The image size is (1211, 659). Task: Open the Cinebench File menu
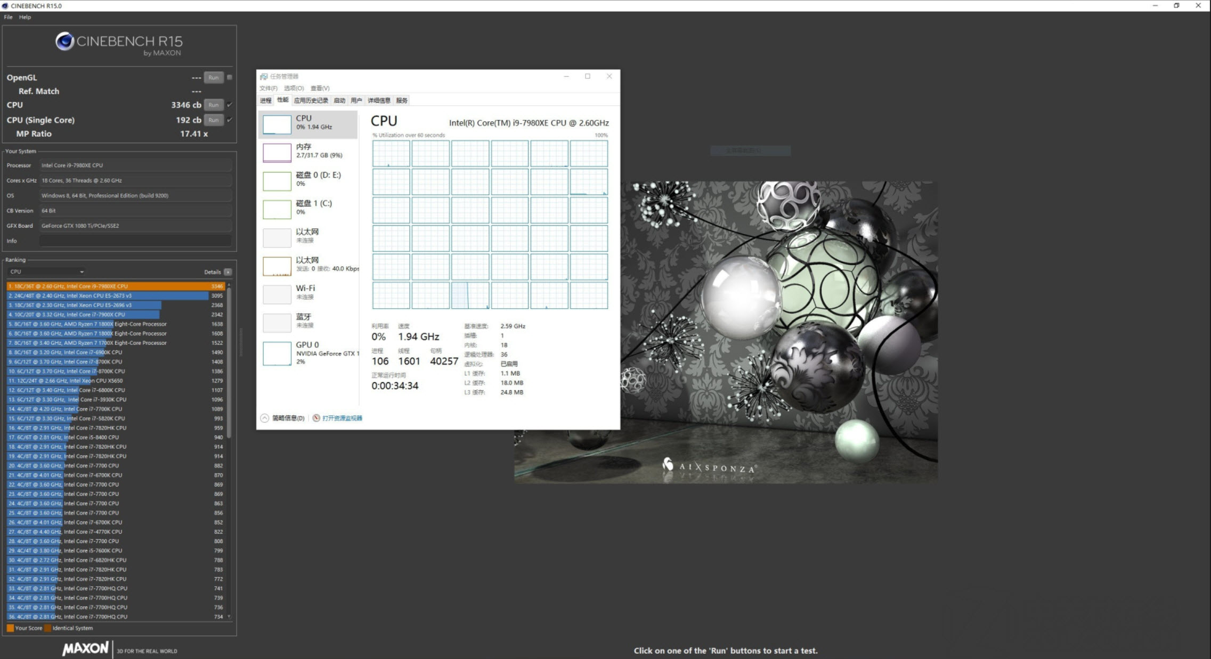point(8,17)
